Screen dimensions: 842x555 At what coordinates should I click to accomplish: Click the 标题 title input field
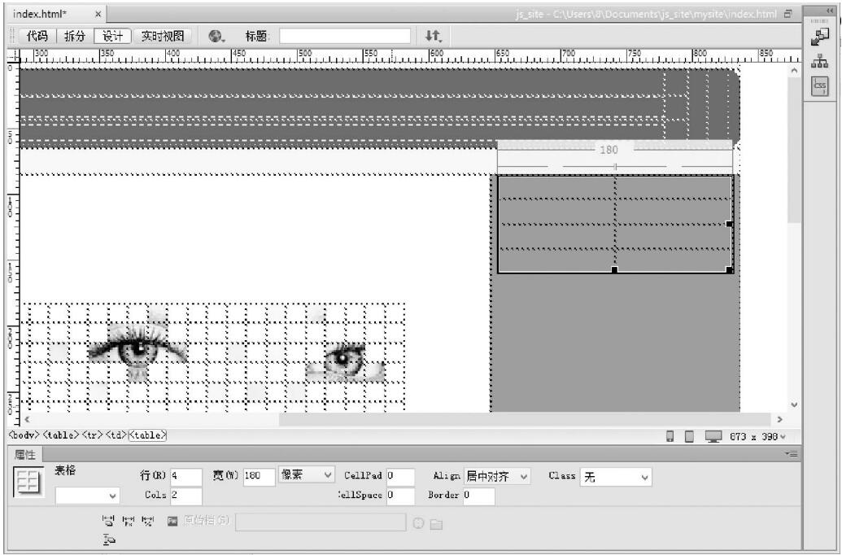pyautogui.click(x=346, y=36)
